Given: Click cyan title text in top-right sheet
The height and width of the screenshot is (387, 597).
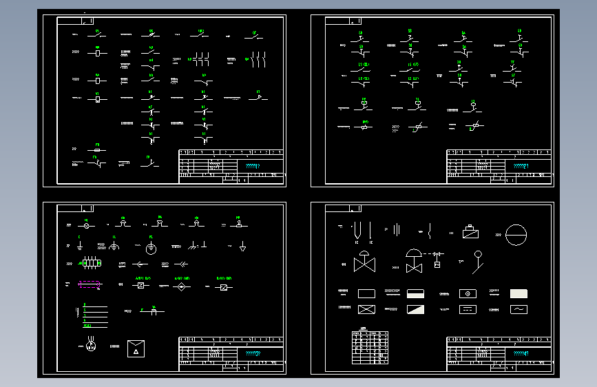Looking at the screenshot, I should [x=521, y=166].
